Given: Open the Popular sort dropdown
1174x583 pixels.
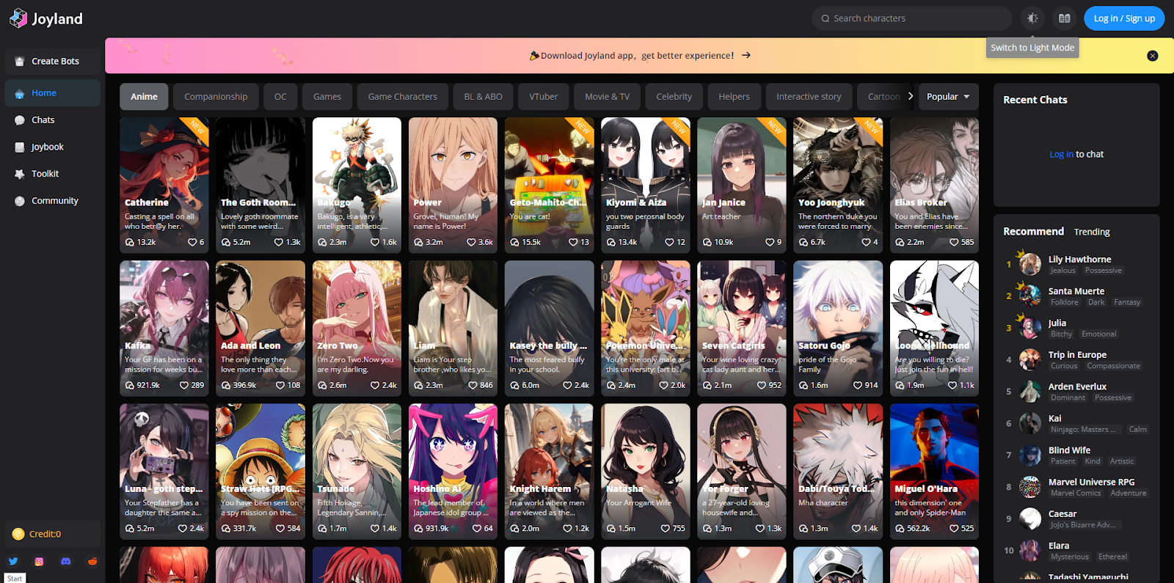Looking at the screenshot, I should 948,97.
